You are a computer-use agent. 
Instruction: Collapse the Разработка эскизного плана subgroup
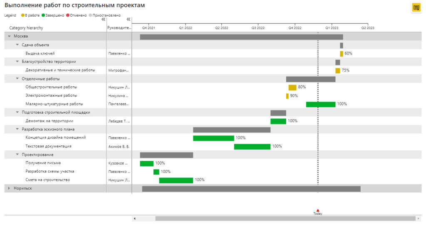(17, 129)
